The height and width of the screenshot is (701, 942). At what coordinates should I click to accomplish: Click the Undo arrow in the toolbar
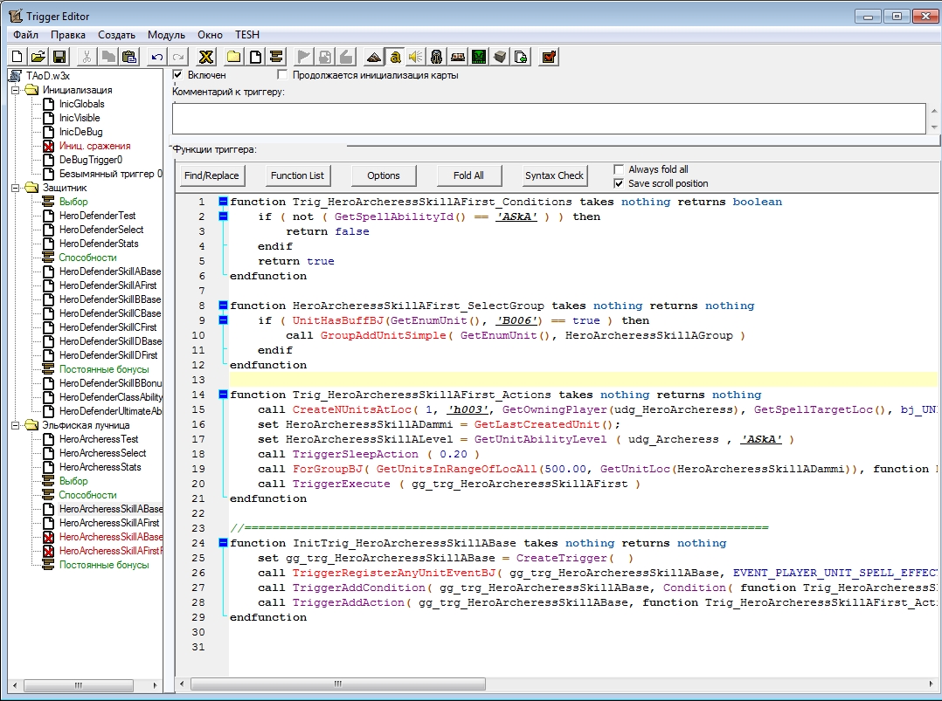tap(156, 57)
